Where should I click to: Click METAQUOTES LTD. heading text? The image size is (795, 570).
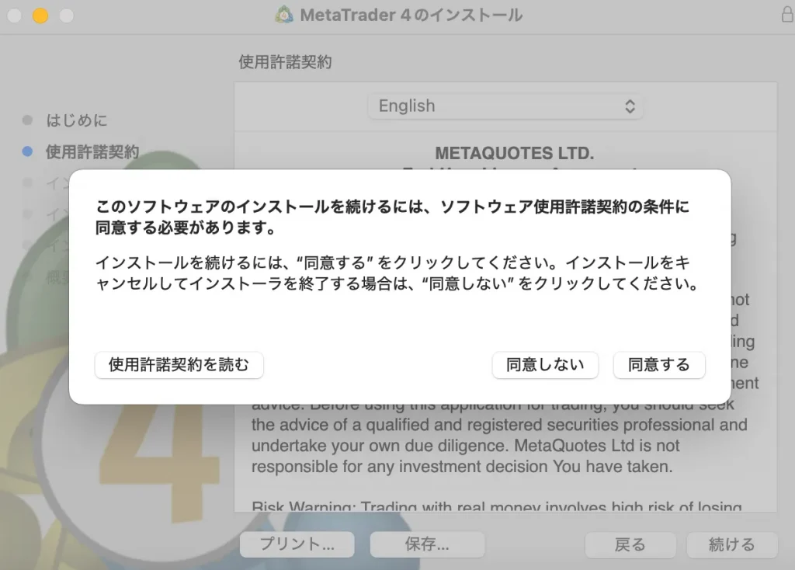point(515,153)
